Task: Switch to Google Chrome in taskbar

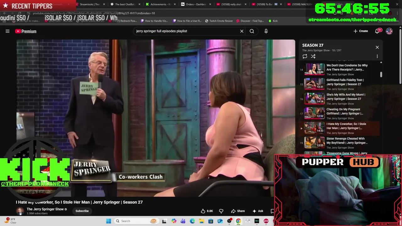Action: click(238, 221)
